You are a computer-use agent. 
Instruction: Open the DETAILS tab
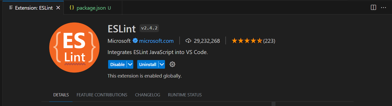coord(61,95)
